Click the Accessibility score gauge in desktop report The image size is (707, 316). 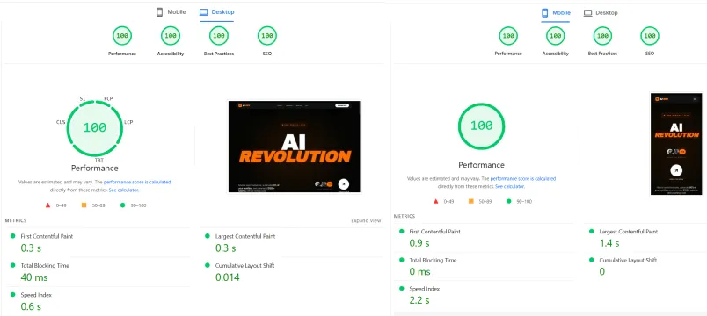pyautogui.click(x=171, y=36)
